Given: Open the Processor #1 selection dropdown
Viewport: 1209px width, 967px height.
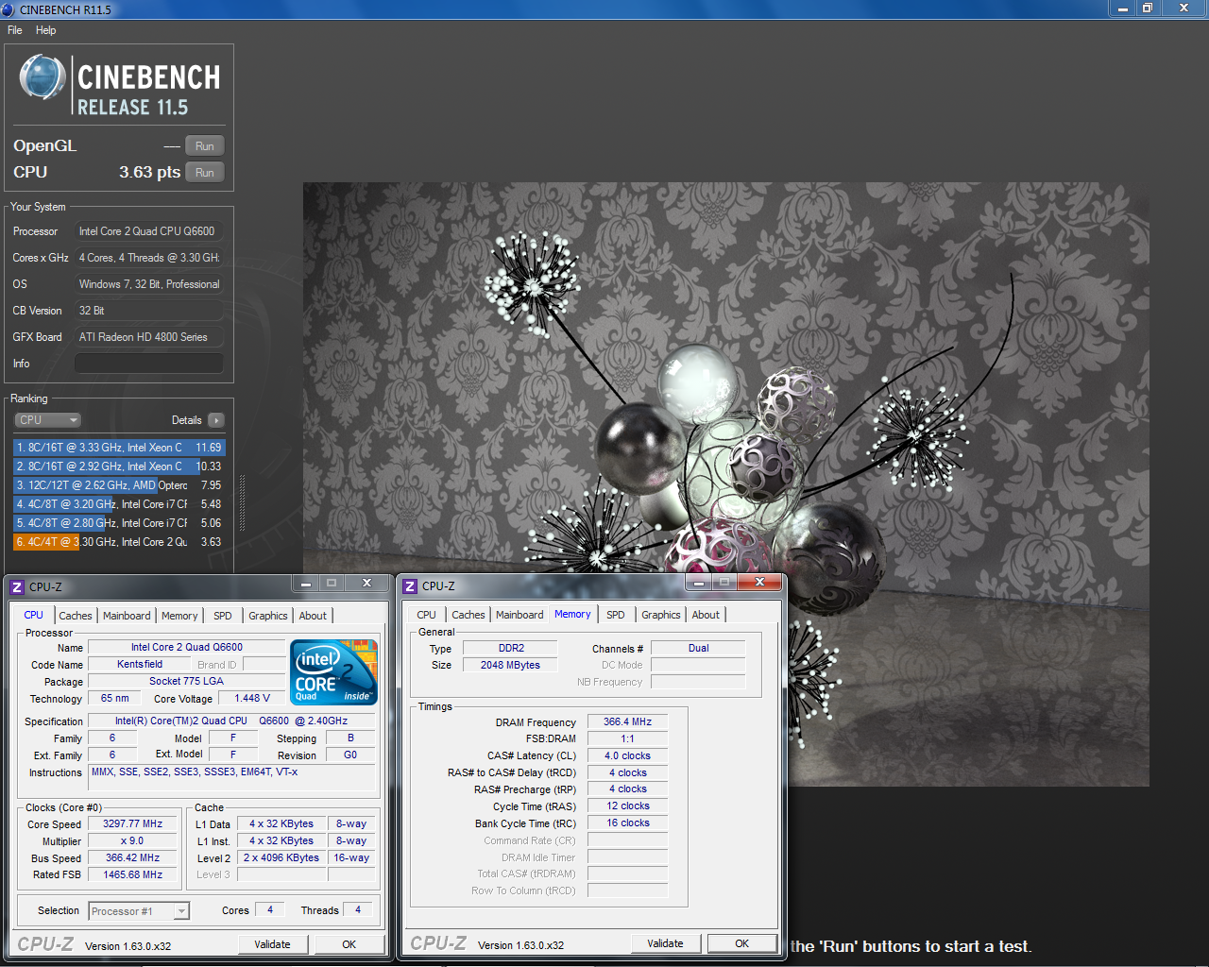Looking at the screenshot, I should coord(139,911).
